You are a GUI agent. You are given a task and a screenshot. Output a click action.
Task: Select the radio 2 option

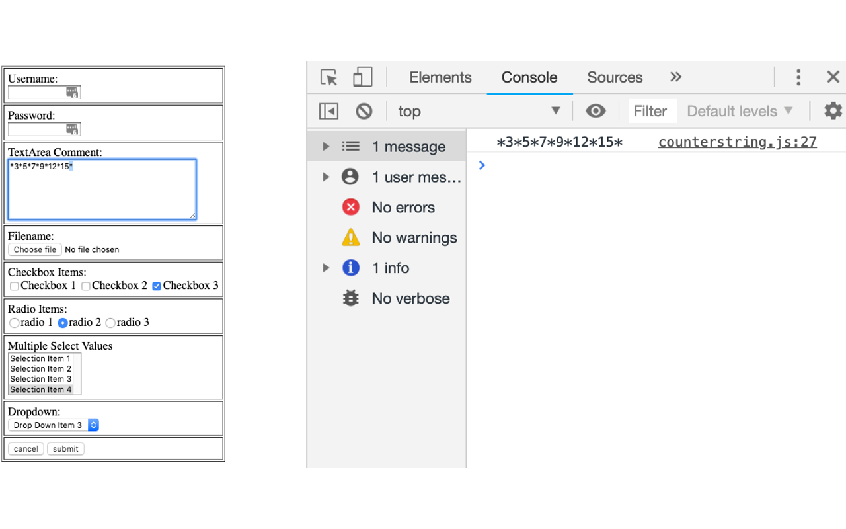pos(63,323)
